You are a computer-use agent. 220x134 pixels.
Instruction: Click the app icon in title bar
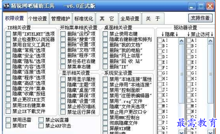tap(6, 6)
